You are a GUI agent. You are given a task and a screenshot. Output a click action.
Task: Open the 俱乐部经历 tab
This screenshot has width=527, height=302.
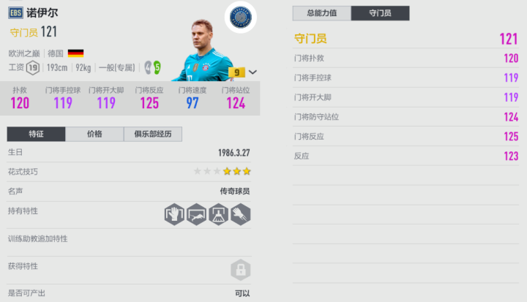[153, 134]
